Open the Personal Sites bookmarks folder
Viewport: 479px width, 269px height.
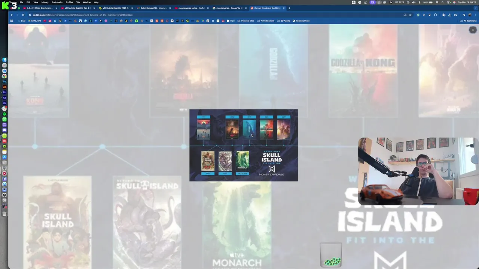pyautogui.click(x=246, y=21)
